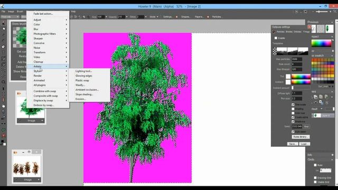Expand the Photographic filters submenu
Viewport: 338px width, 190px height.
(x=48, y=34)
